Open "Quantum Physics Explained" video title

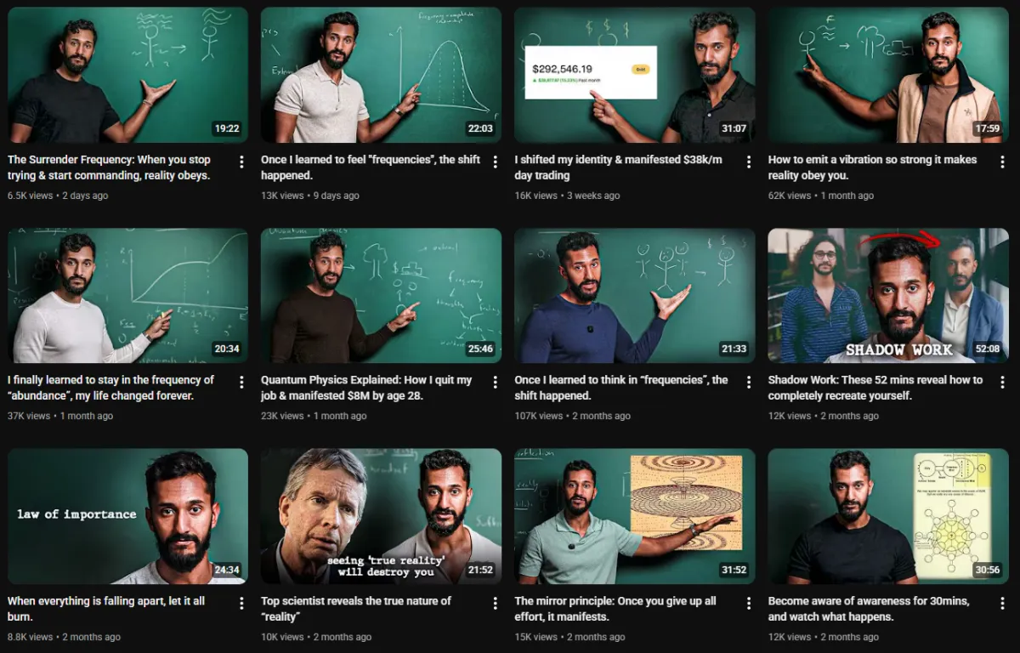[x=366, y=388]
